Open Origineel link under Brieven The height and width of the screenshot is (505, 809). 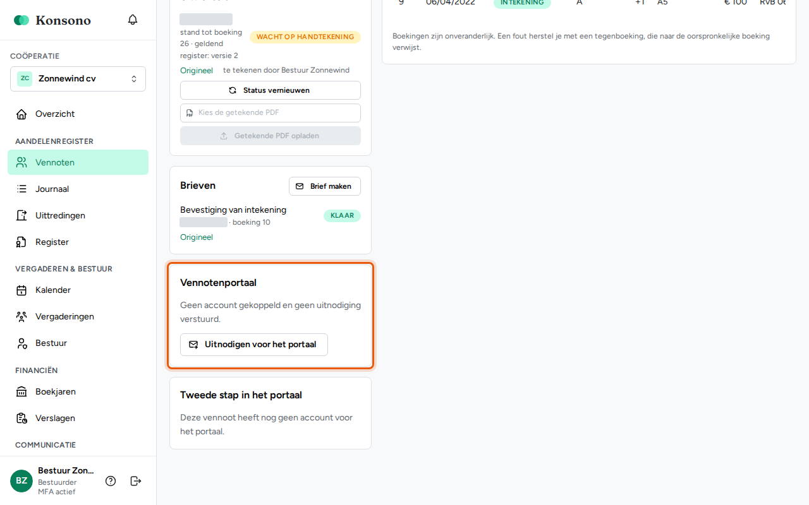[197, 237]
